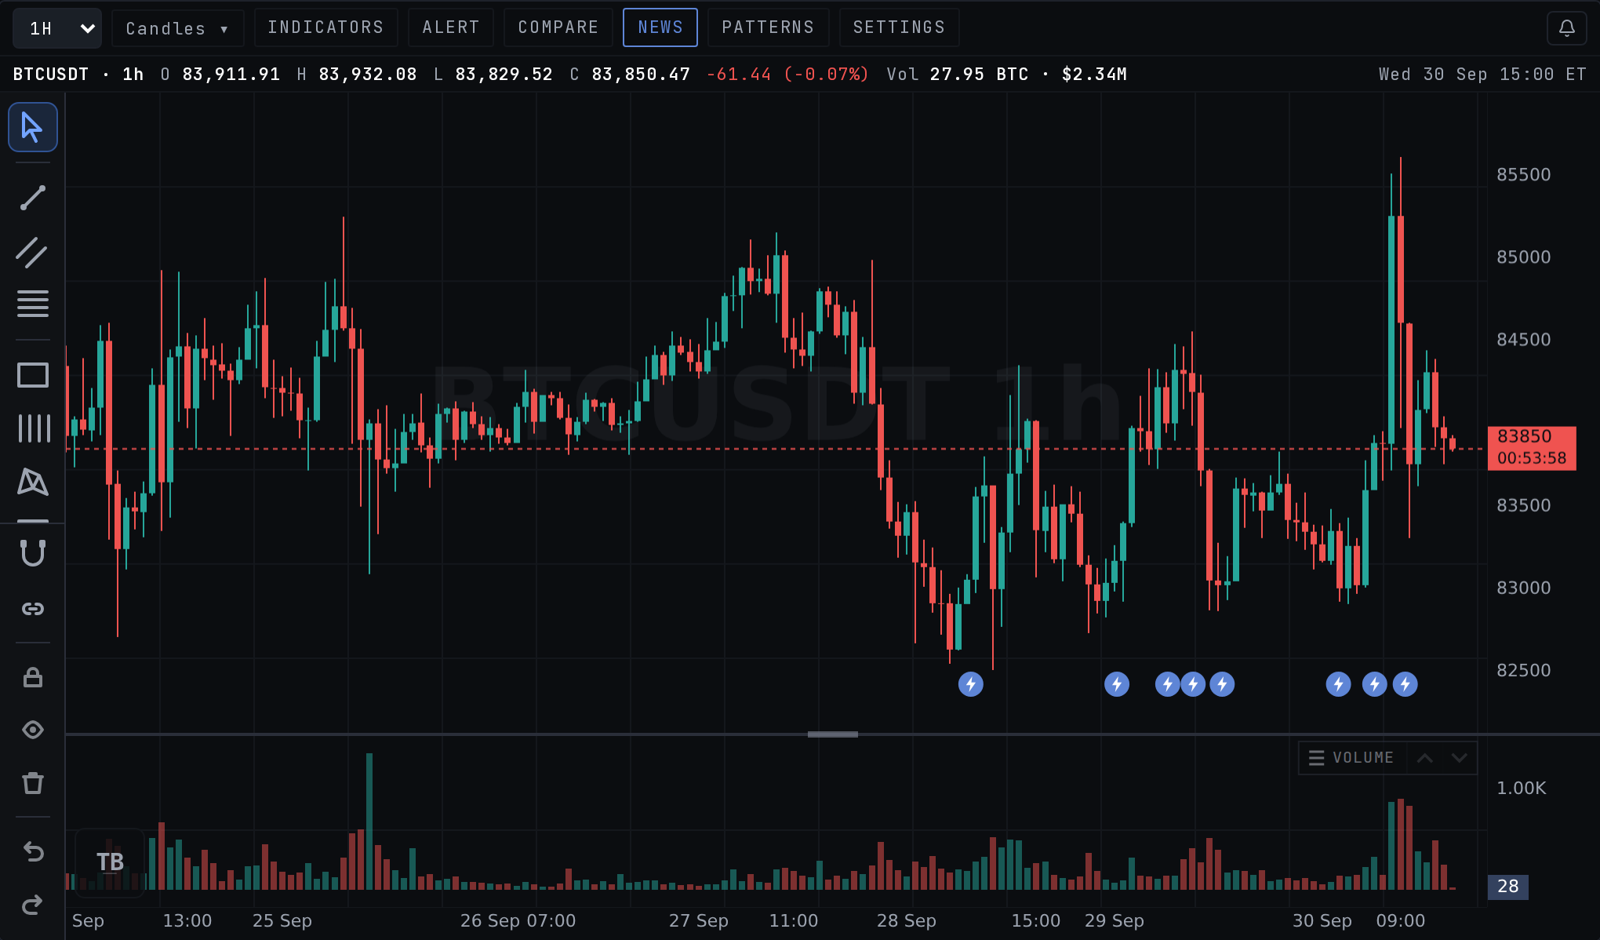Image resolution: width=1600 pixels, height=940 pixels.
Task: Click the ALERT button
Action: pyautogui.click(x=451, y=27)
